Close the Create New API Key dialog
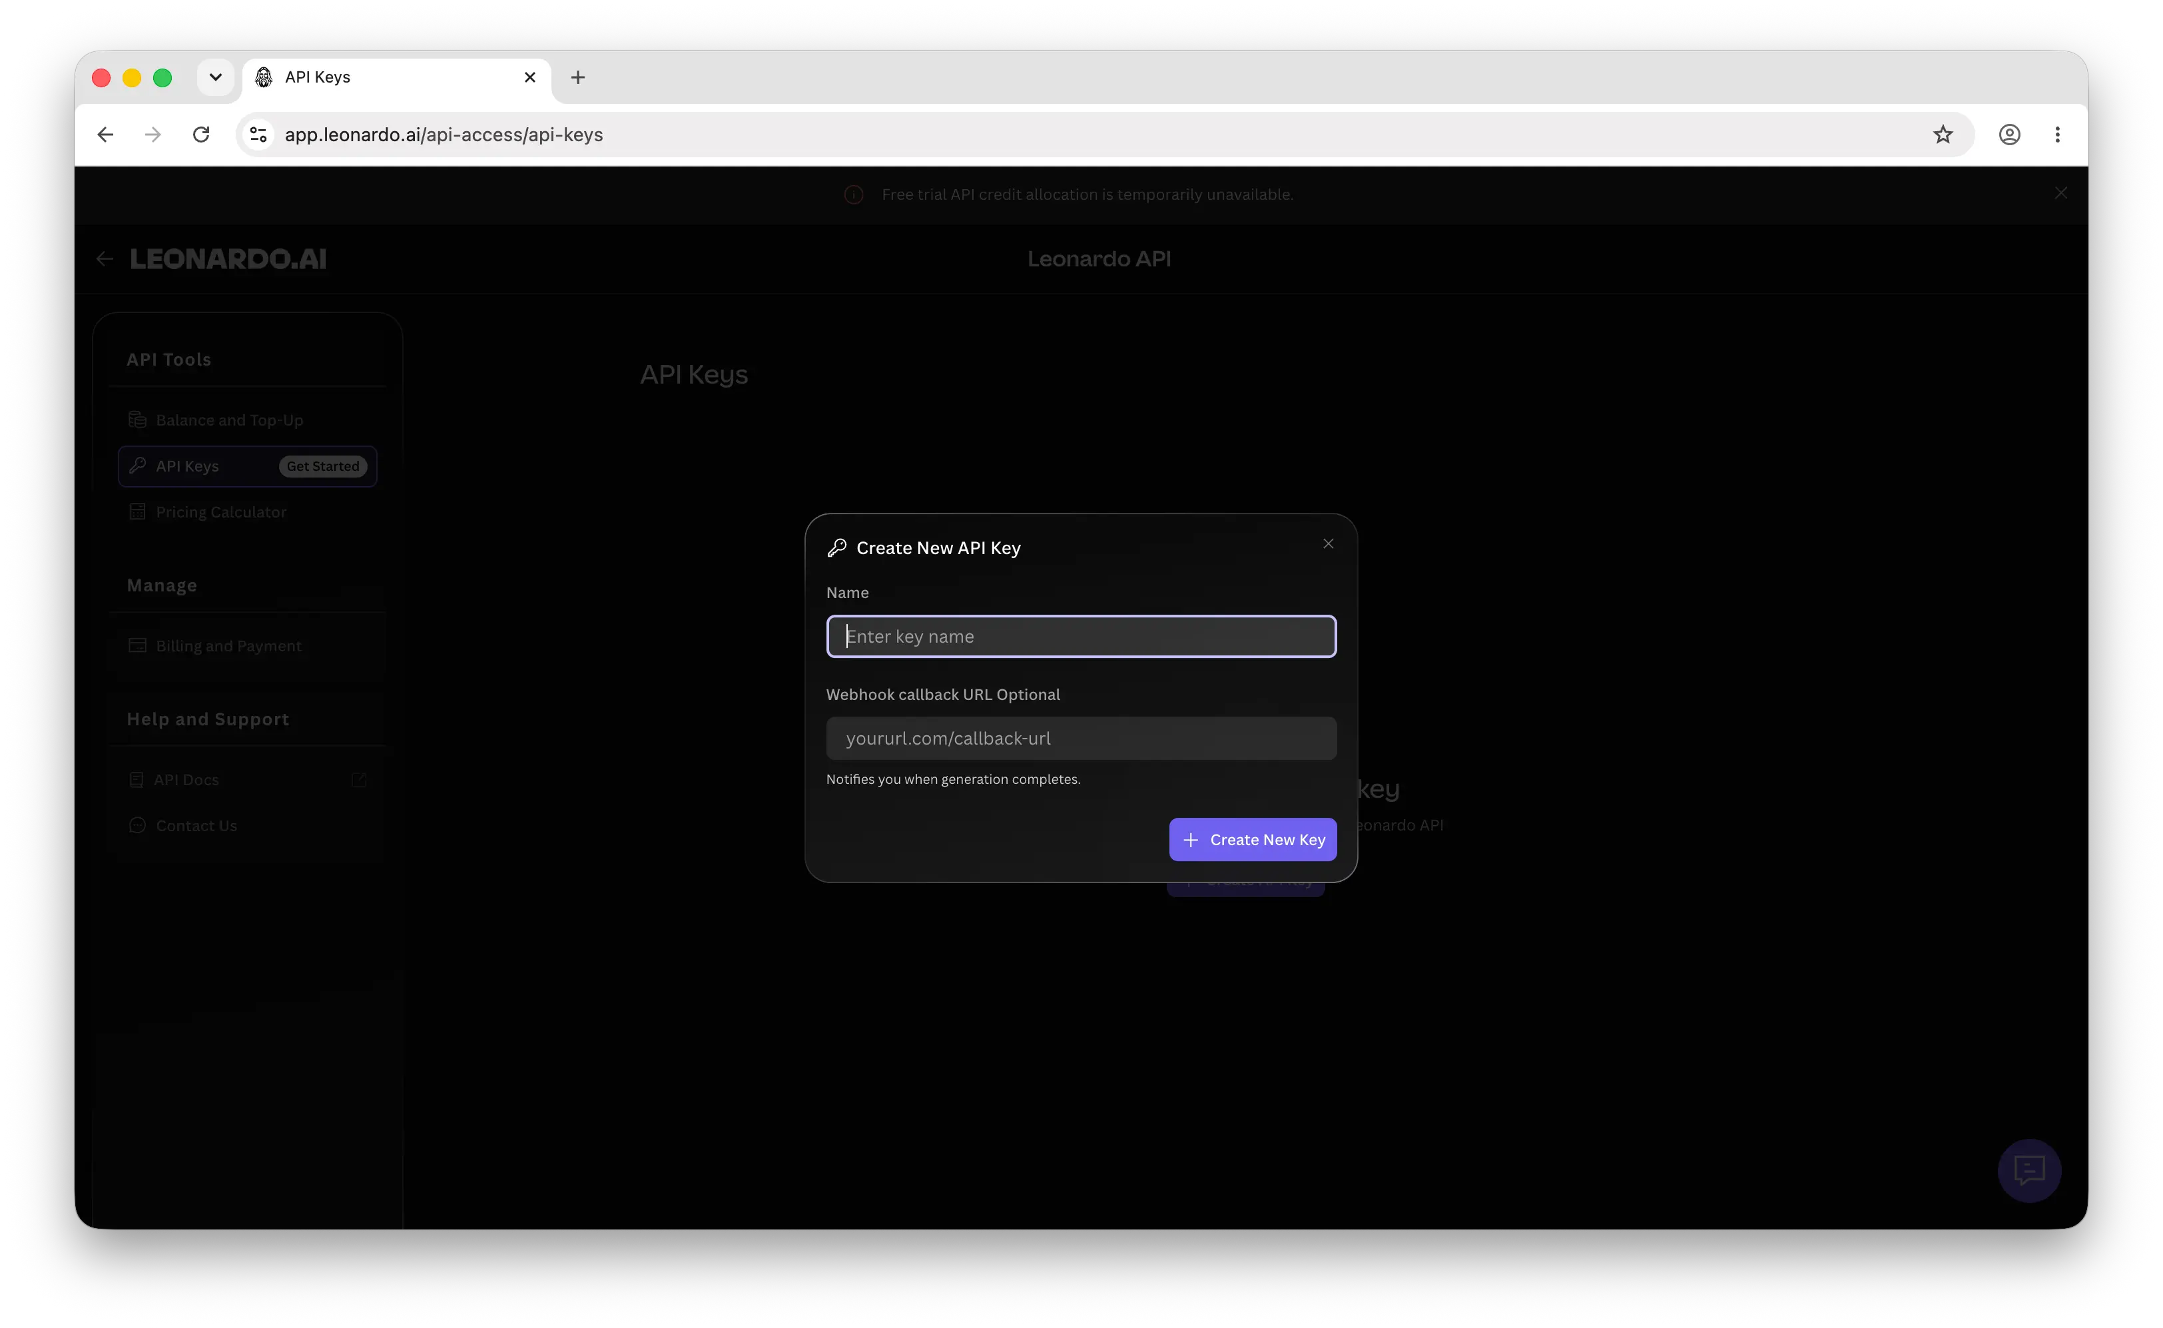 pyautogui.click(x=1328, y=543)
